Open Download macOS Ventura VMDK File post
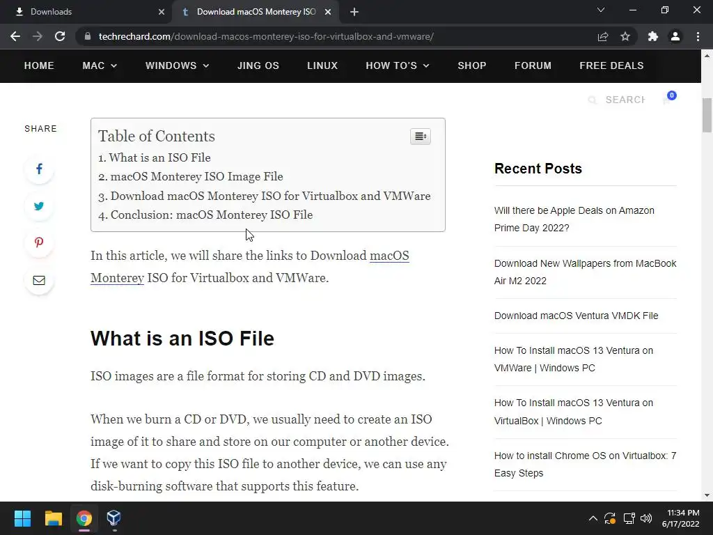Image resolution: width=713 pixels, height=535 pixels. (576, 316)
